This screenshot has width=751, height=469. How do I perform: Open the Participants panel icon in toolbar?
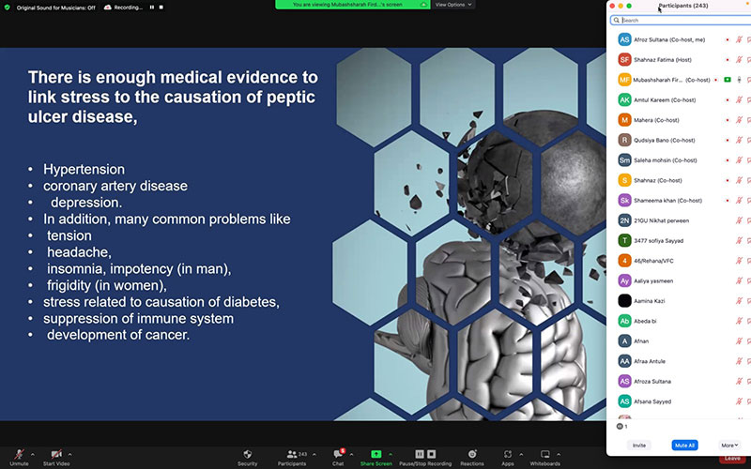tap(292, 454)
